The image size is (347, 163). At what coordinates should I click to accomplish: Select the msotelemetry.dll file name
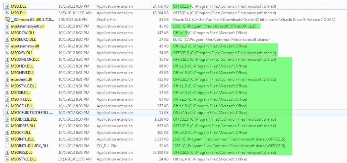tap(25, 46)
